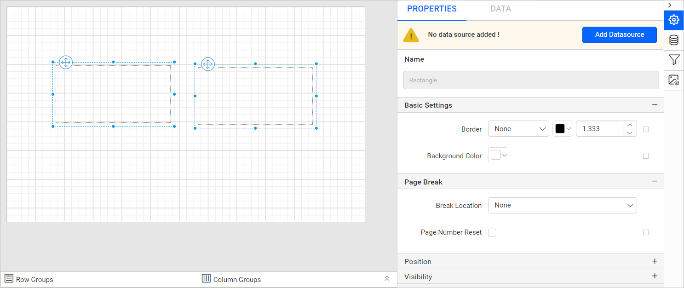This screenshot has height=288, width=684.
Task: Click the move handle of the right rectangle
Action: [208, 64]
